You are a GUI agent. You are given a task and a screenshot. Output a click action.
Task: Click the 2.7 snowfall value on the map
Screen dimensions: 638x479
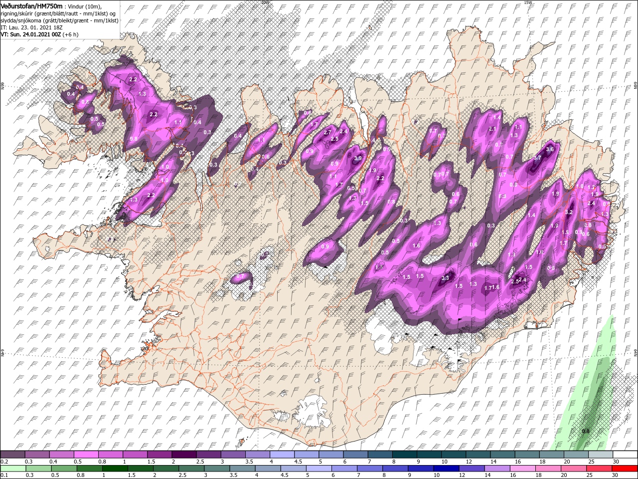click(327, 132)
